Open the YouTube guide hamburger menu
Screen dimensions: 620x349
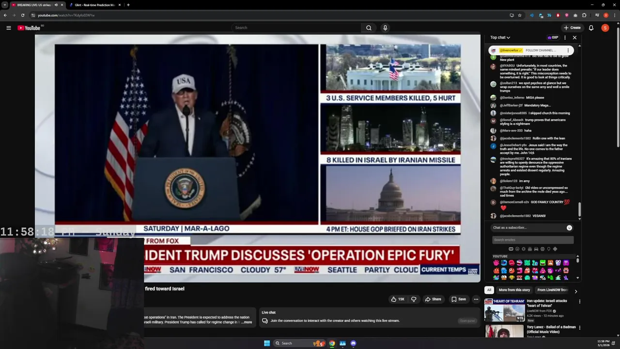8,28
